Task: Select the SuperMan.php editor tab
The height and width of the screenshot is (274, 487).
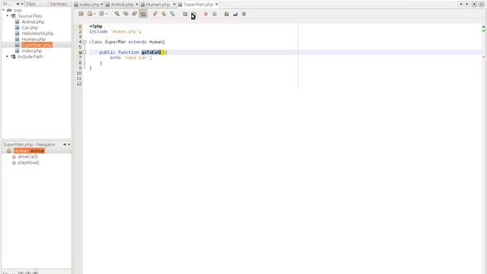Action: click(198, 5)
